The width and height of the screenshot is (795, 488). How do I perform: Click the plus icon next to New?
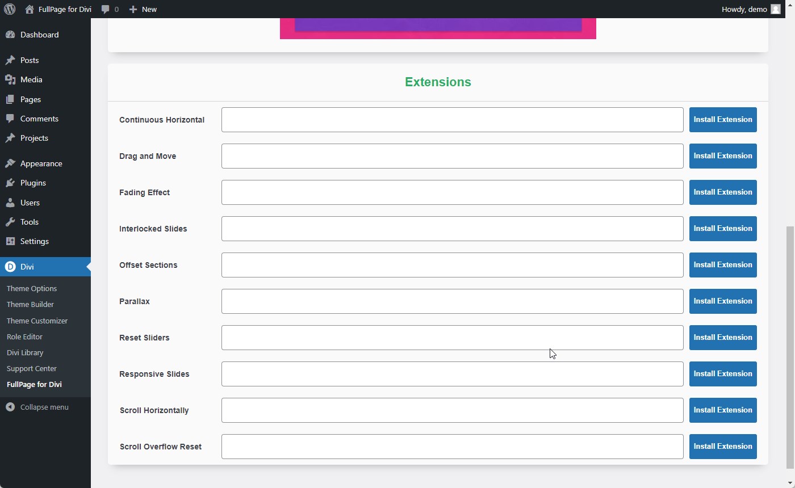pyautogui.click(x=133, y=10)
